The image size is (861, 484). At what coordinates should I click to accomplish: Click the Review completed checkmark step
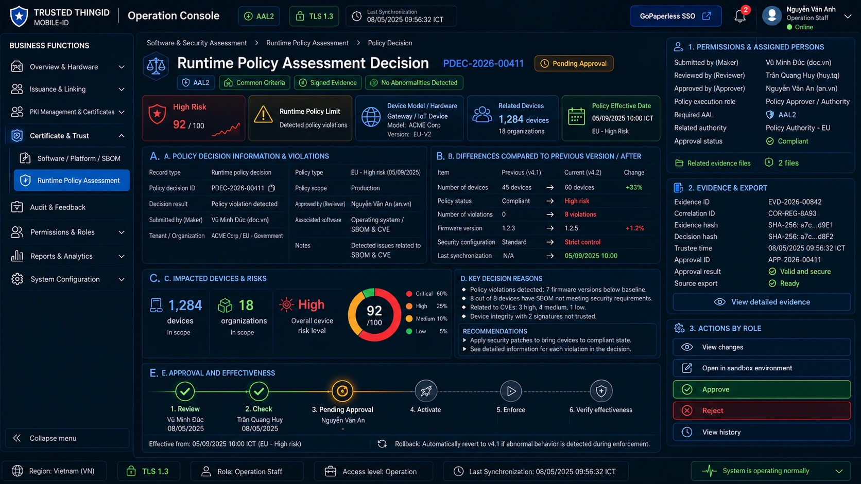tap(185, 391)
